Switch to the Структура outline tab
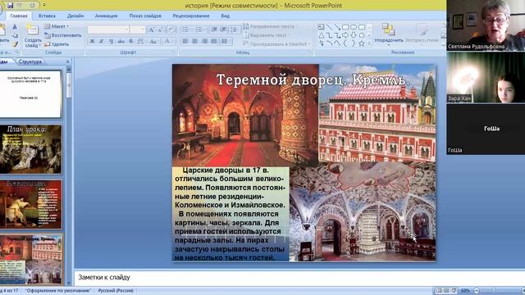This screenshot has height=295, width=525. (x=30, y=61)
